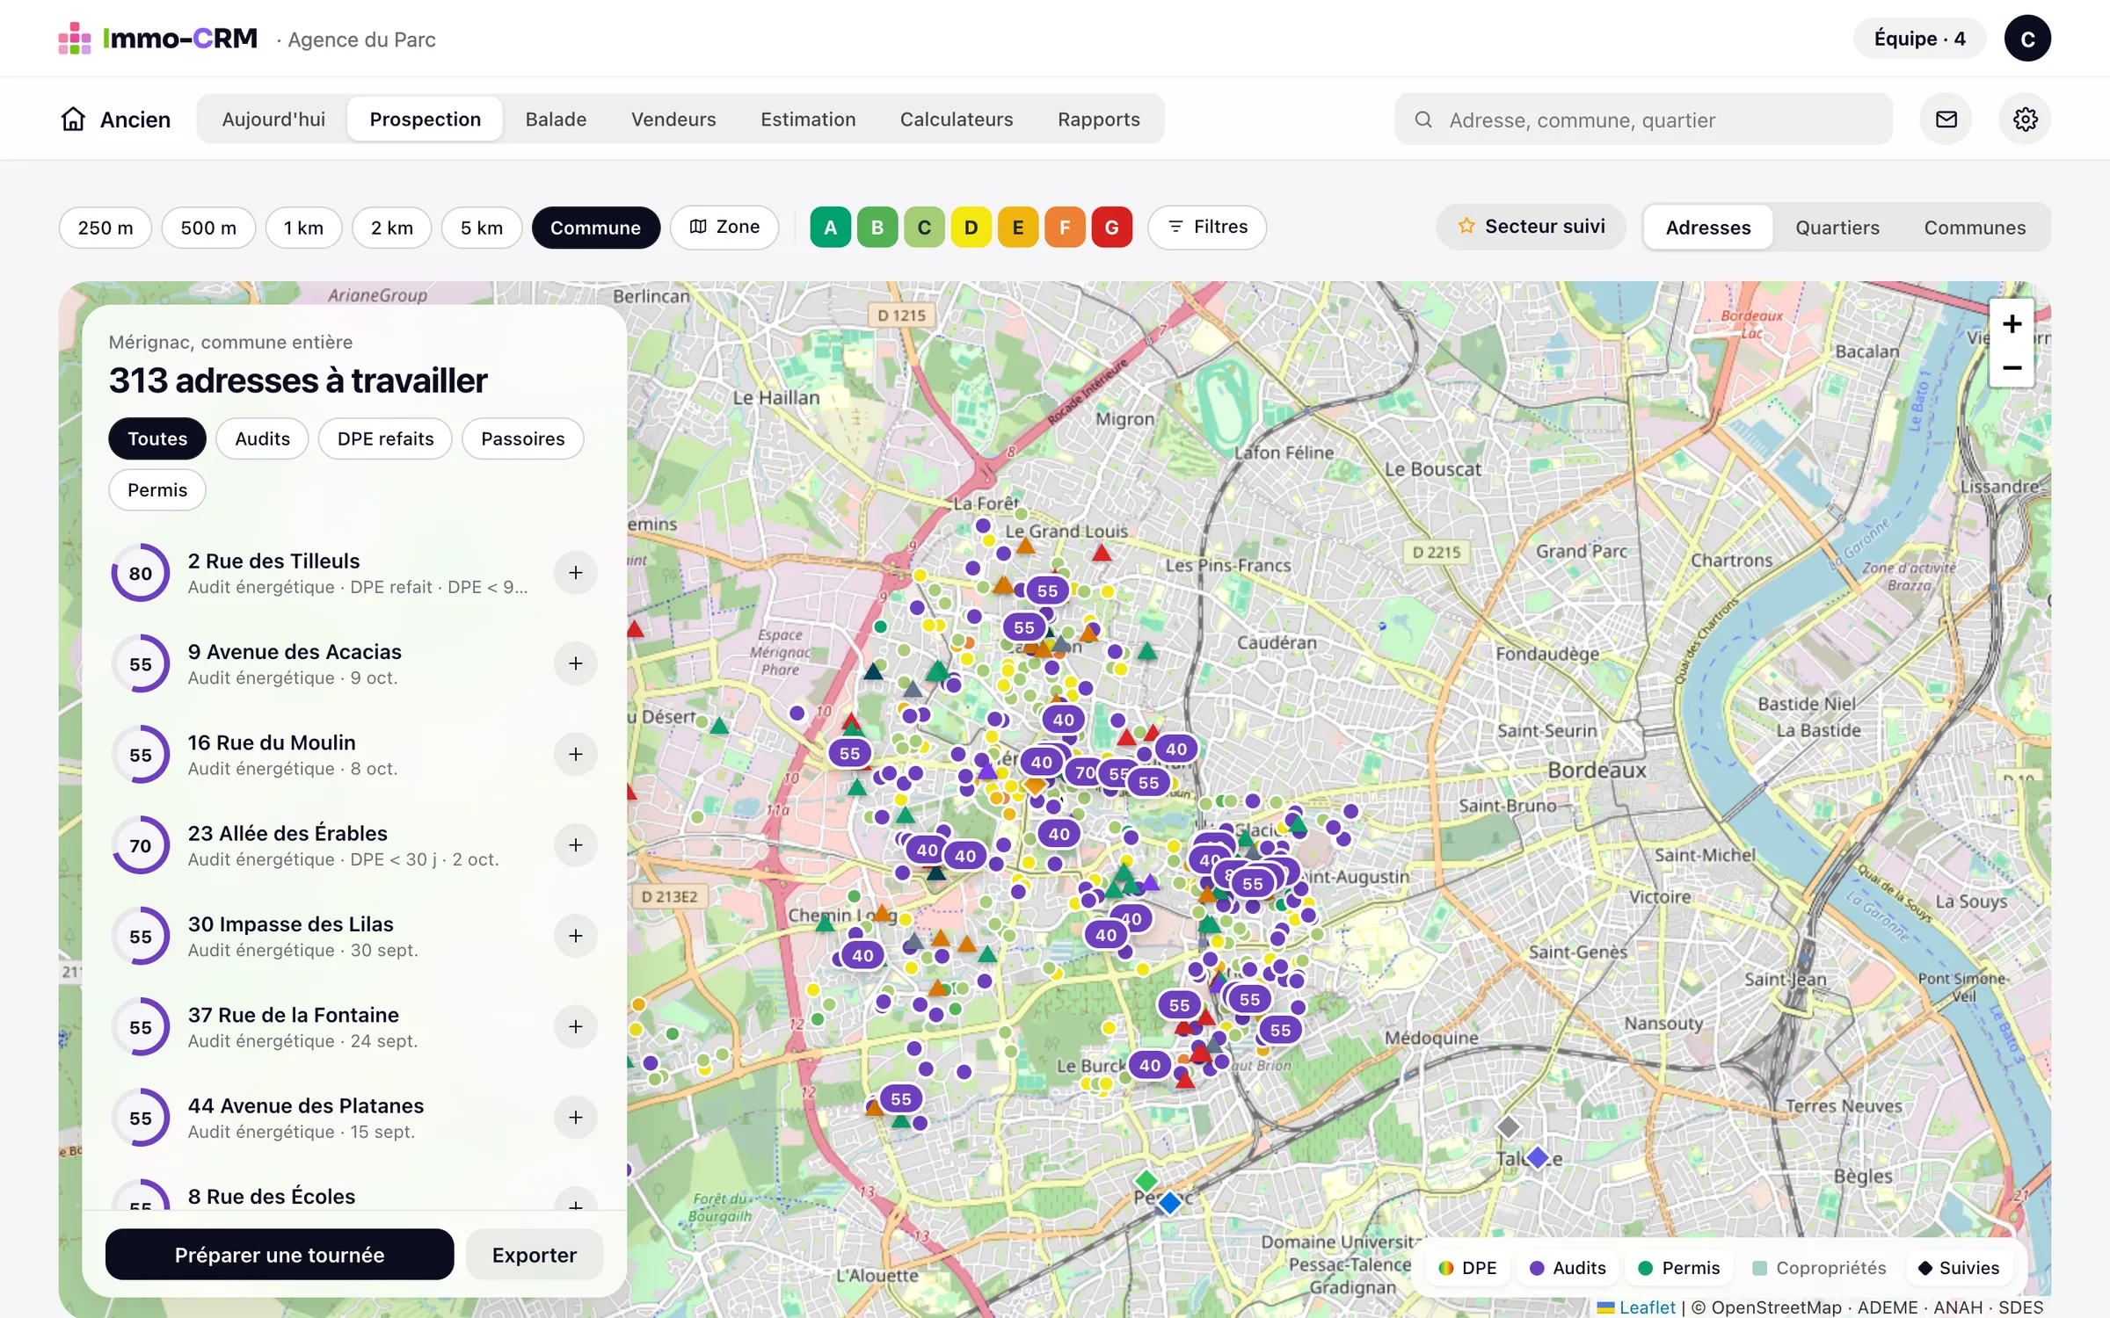Focus the address search field
The width and height of the screenshot is (2110, 1318).
(x=1643, y=119)
